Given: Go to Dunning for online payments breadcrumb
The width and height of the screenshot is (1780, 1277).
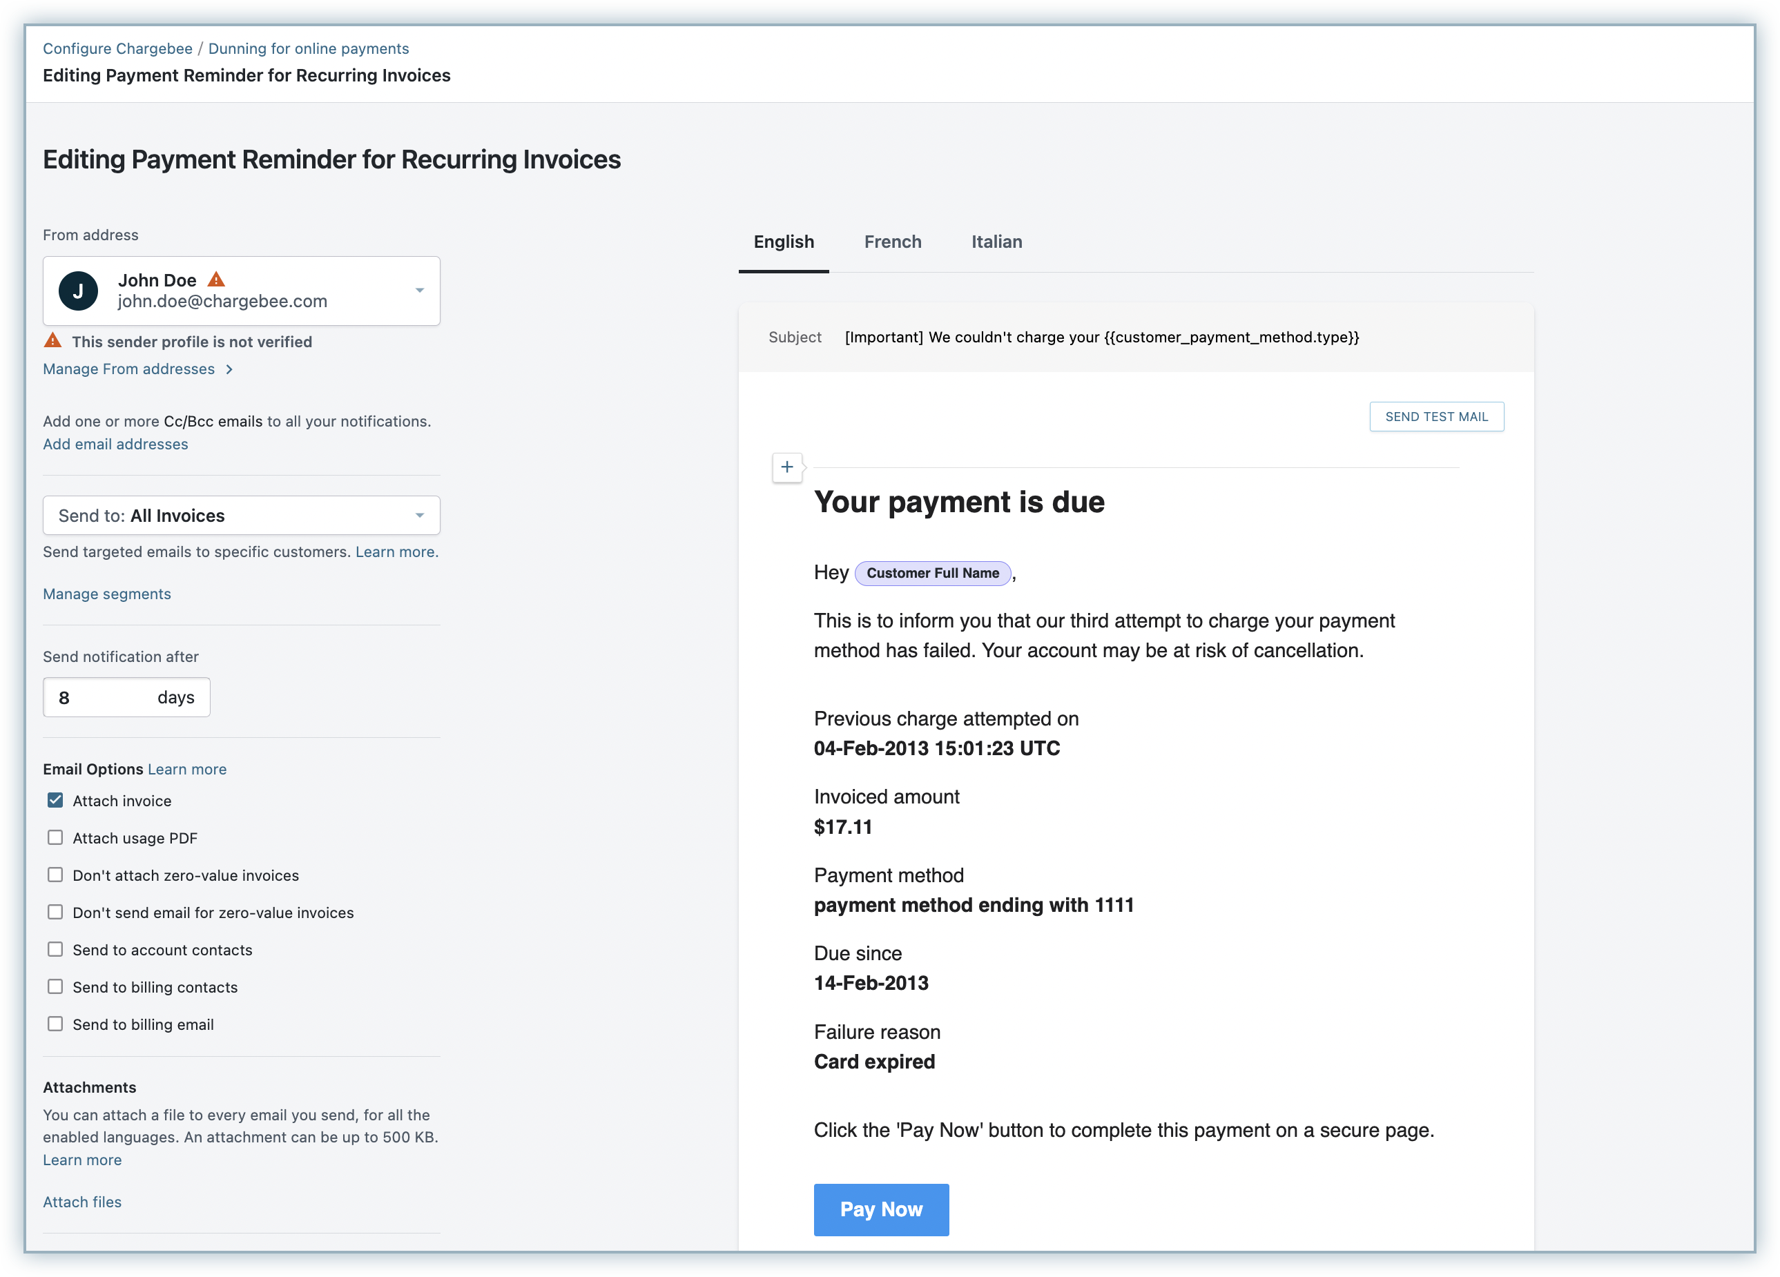Looking at the screenshot, I should pyautogui.click(x=309, y=48).
